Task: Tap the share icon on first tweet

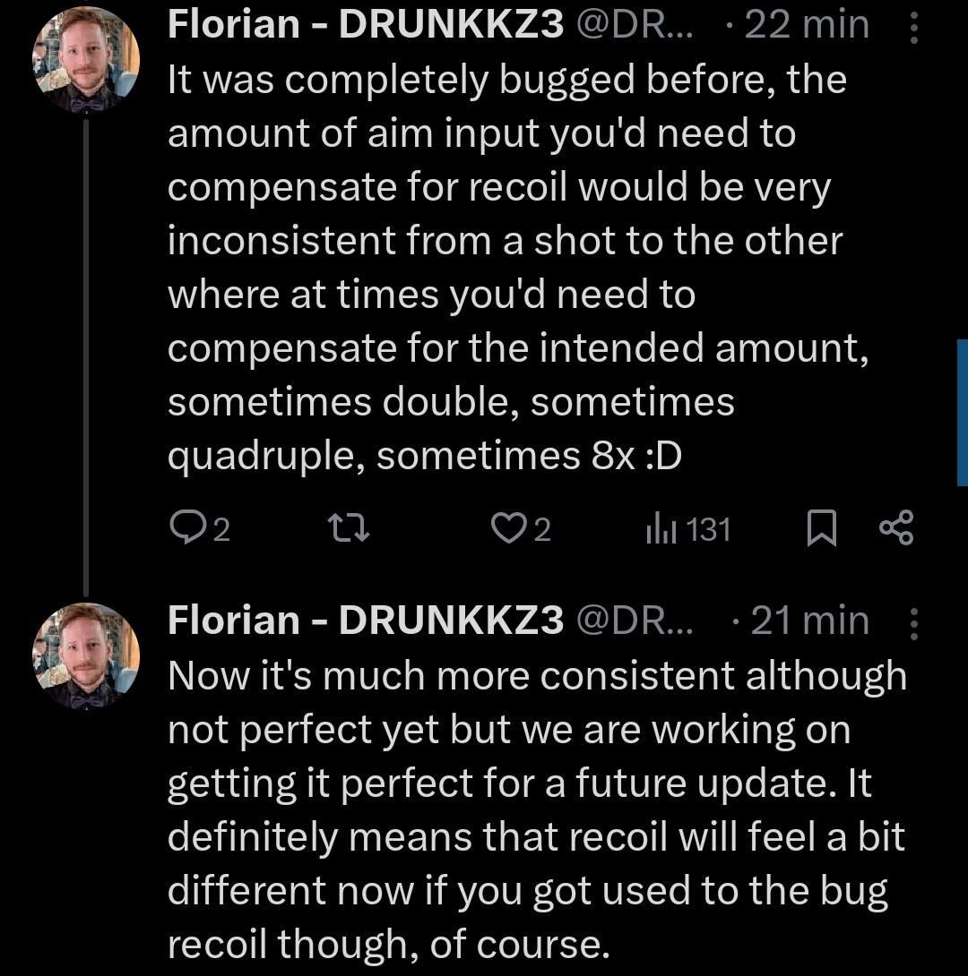Action: (x=896, y=529)
